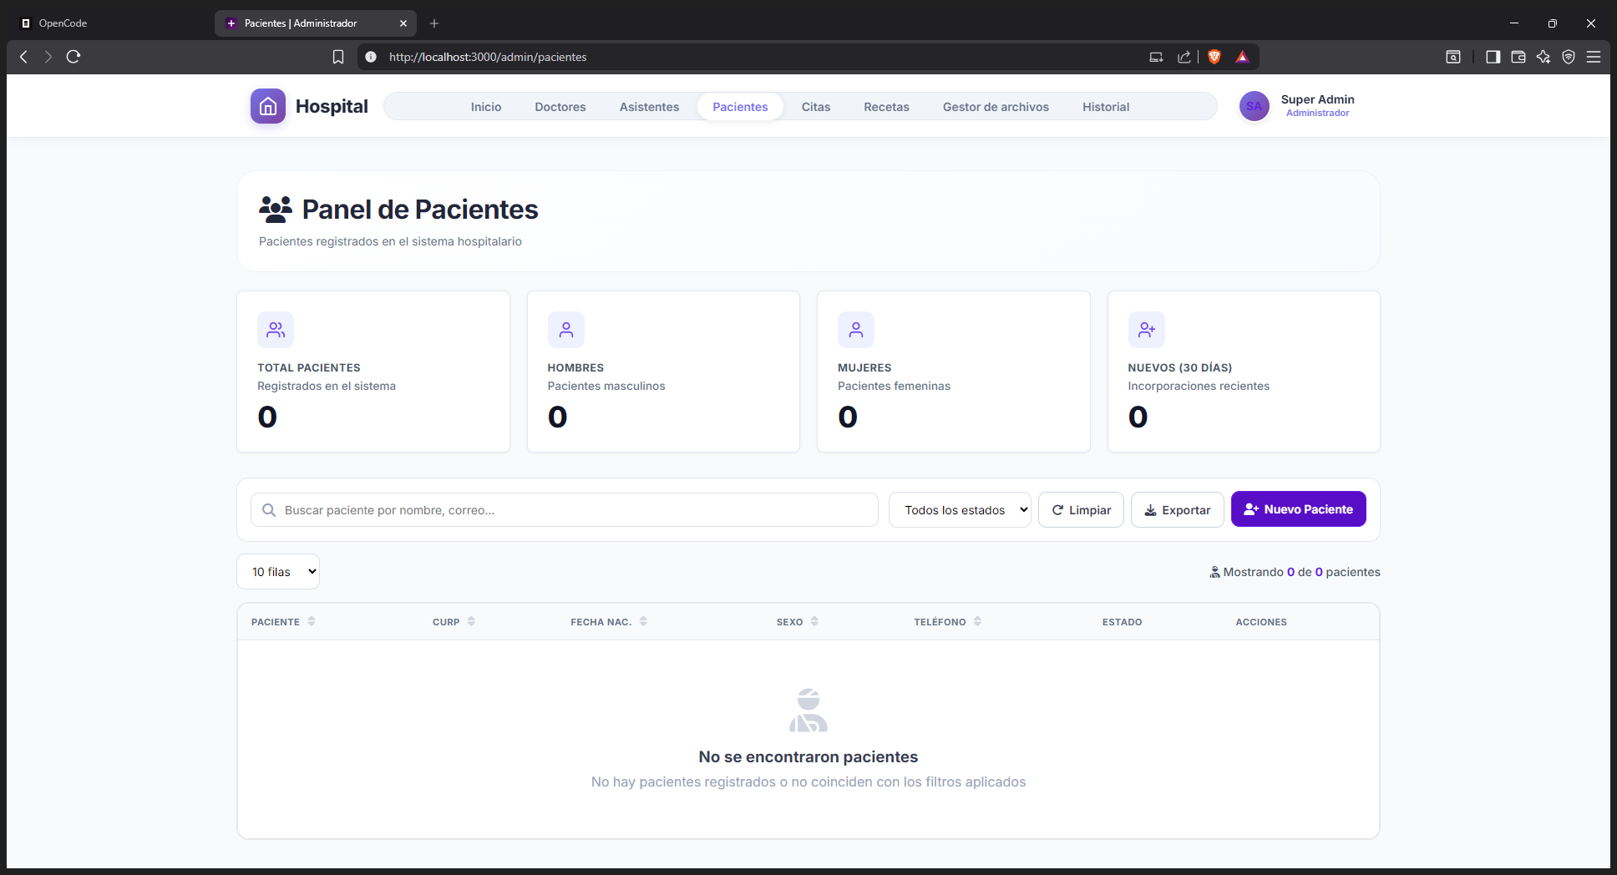Click the Nuevos 30 días card icon

pyautogui.click(x=1146, y=330)
